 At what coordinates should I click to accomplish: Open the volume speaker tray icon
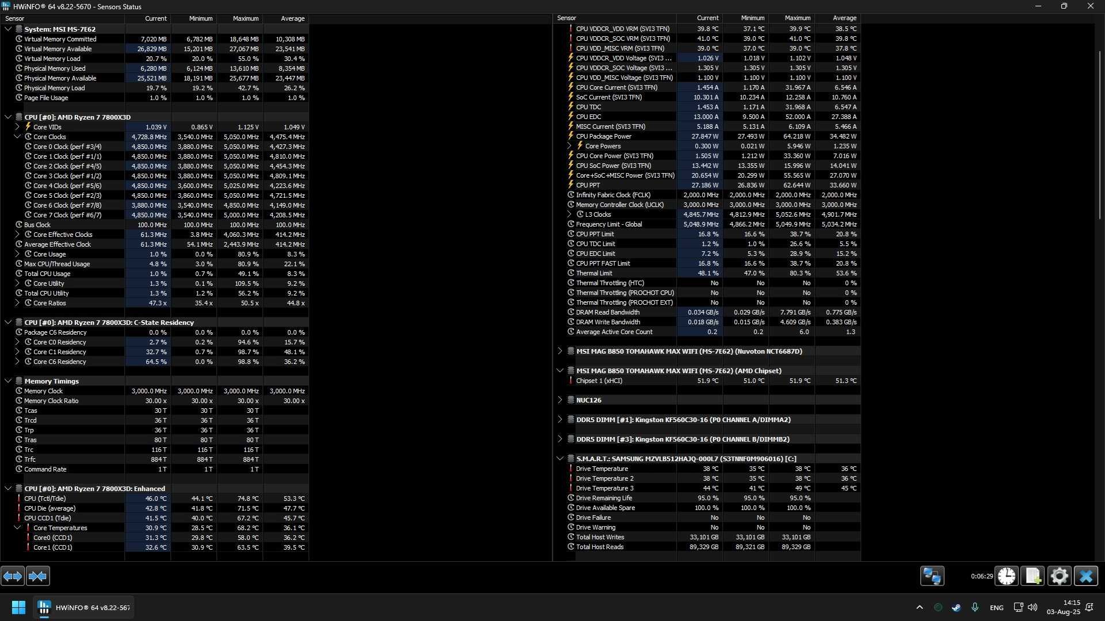1032,607
